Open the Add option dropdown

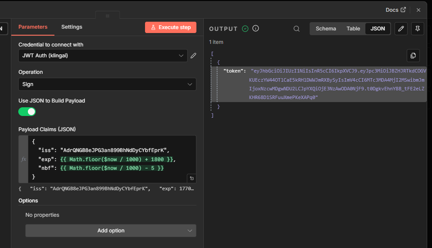pyautogui.click(x=111, y=231)
